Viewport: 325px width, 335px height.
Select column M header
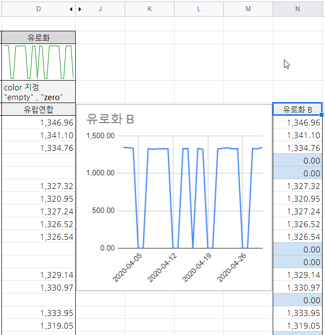click(248, 9)
